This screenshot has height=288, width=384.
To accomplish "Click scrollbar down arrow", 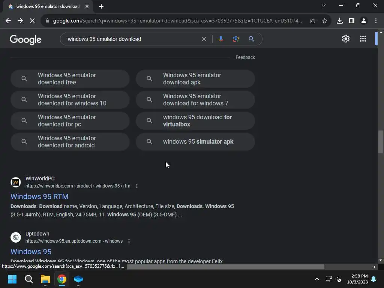I will (x=381, y=260).
